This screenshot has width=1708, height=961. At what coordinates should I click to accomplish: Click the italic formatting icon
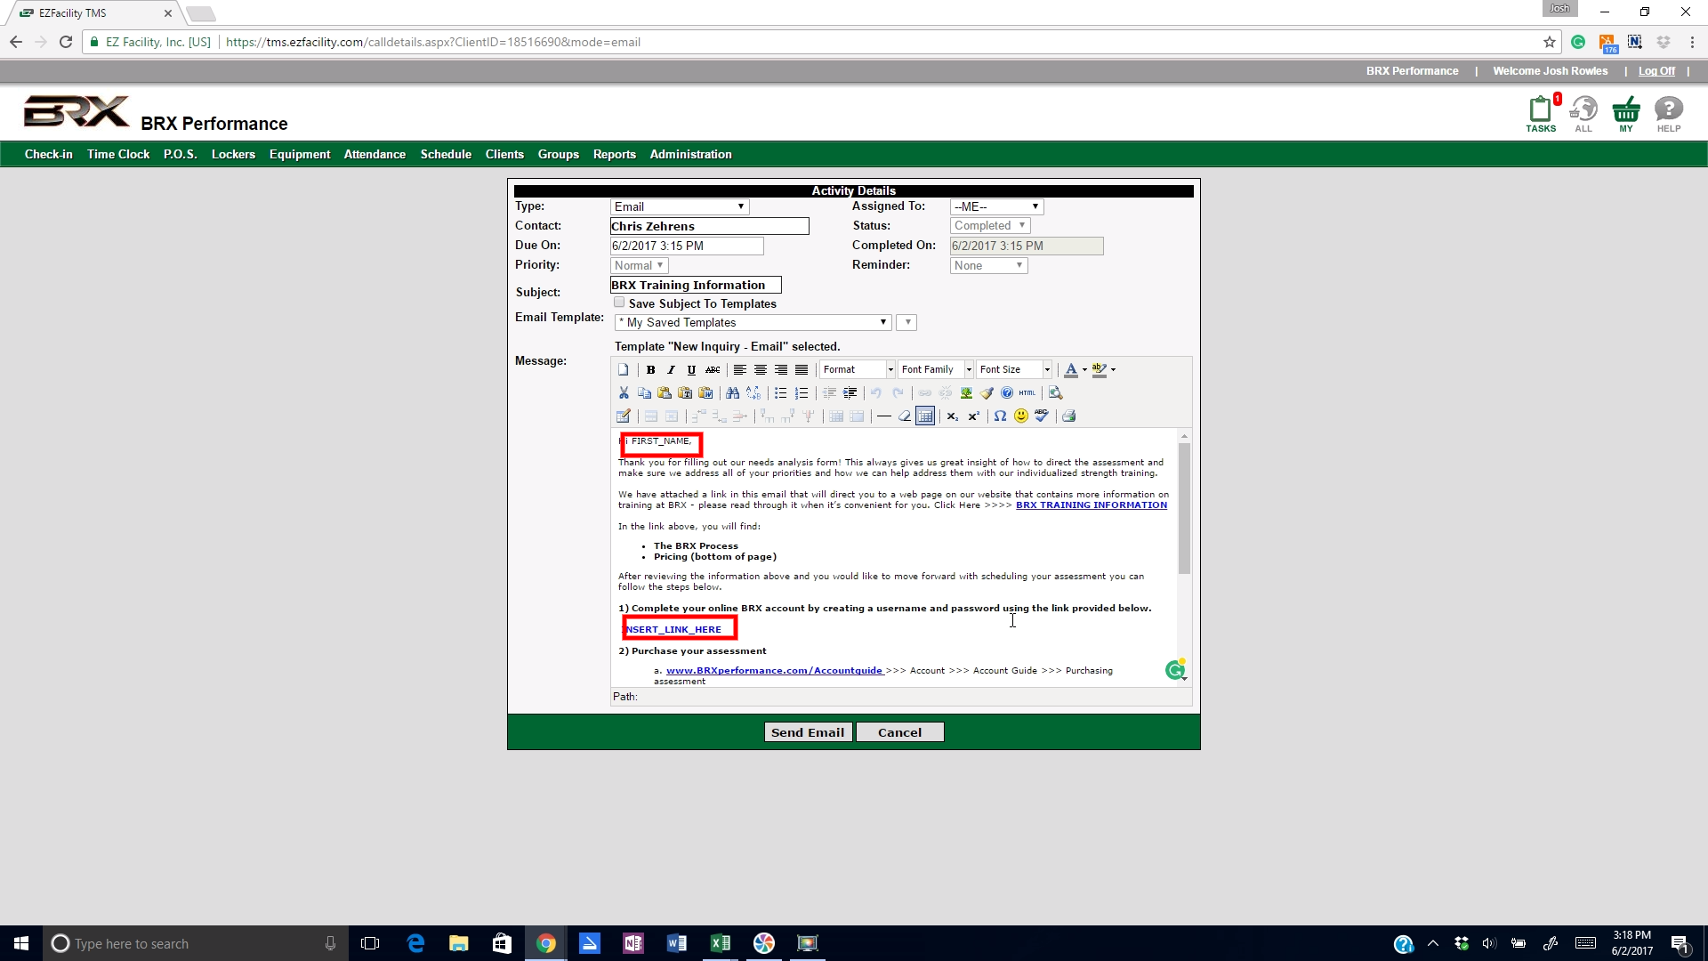pyautogui.click(x=671, y=370)
